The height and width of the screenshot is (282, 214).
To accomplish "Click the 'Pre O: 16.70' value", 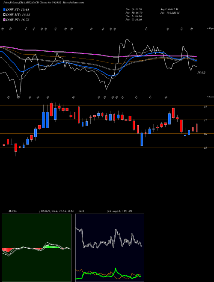I will click(134, 9).
